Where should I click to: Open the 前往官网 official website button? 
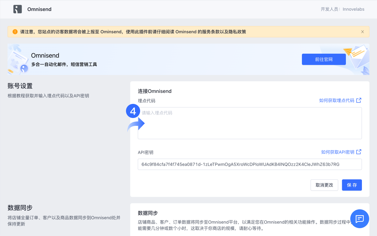click(324, 59)
